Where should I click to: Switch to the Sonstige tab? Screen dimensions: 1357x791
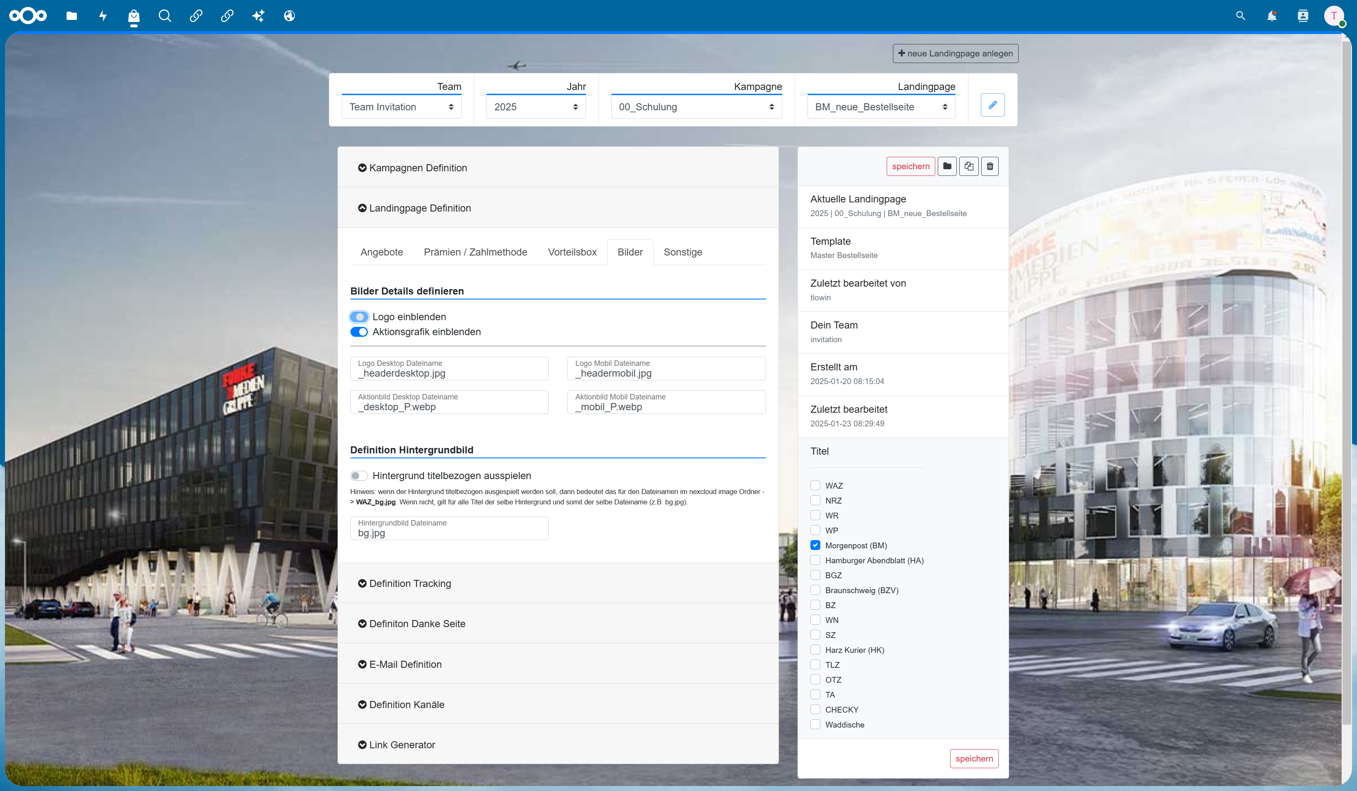coord(683,252)
